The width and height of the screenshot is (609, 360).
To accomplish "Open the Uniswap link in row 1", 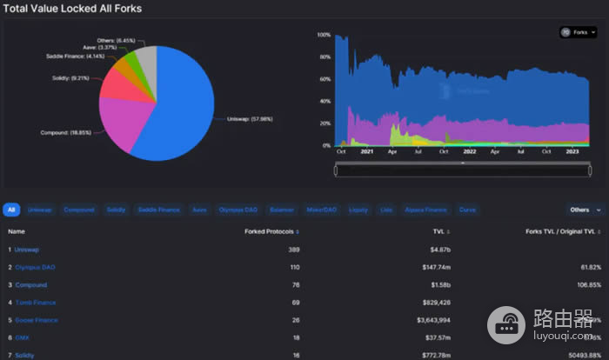I will click(x=27, y=250).
